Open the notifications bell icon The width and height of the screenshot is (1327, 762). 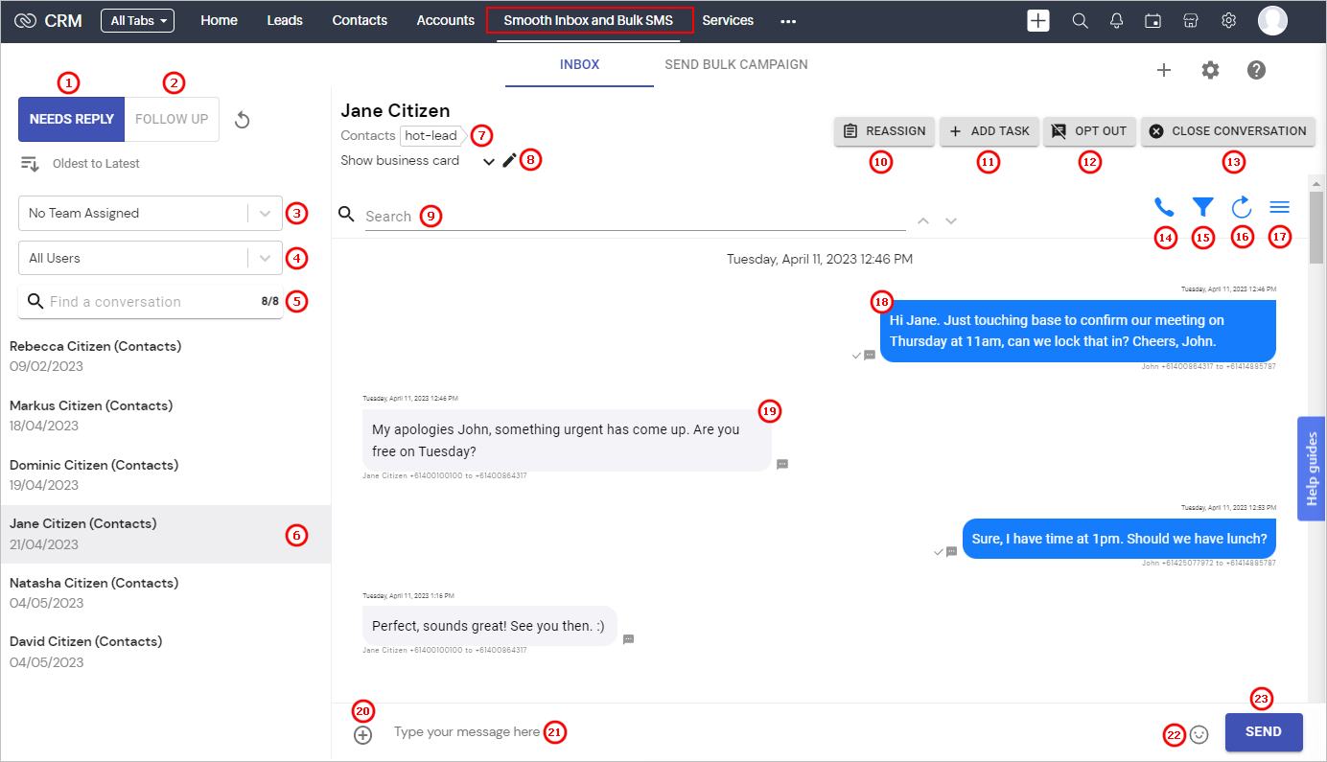(x=1117, y=20)
